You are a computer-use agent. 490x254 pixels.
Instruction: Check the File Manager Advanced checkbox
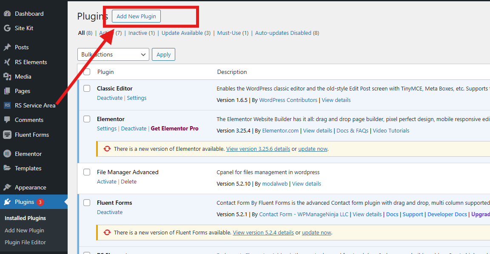point(87,172)
